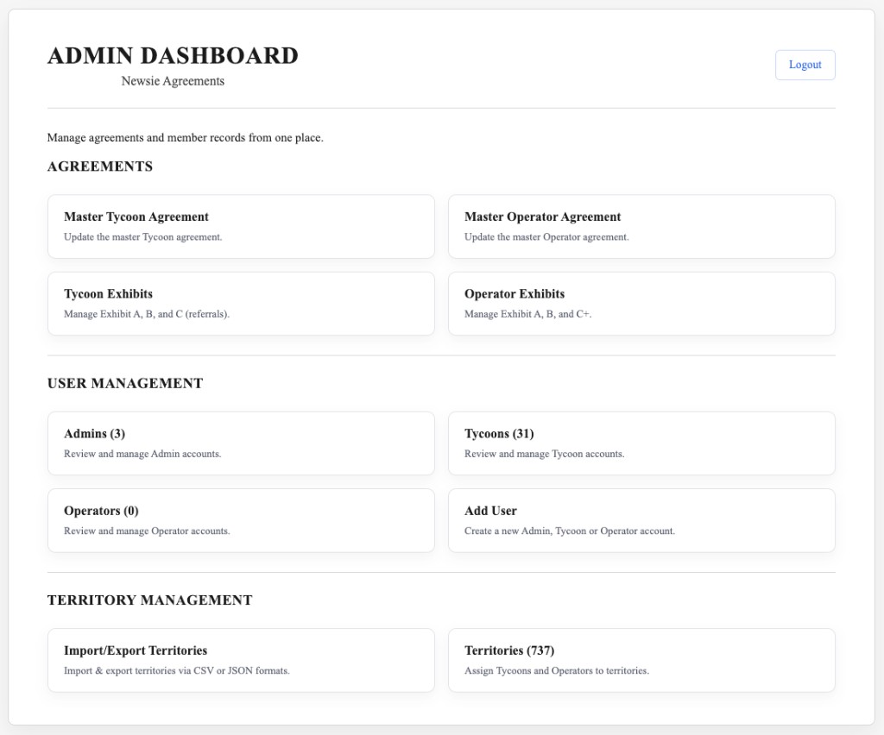
Task: Click the Newsie Agreements subtitle
Action: click(173, 81)
